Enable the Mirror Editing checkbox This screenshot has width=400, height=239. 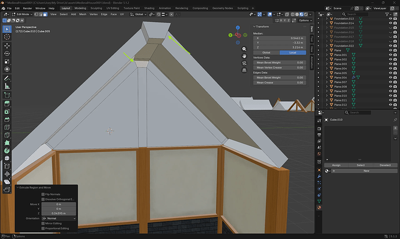(x=43, y=223)
